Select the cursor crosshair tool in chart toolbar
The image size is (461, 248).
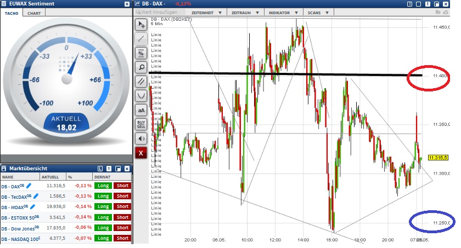(x=141, y=25)
